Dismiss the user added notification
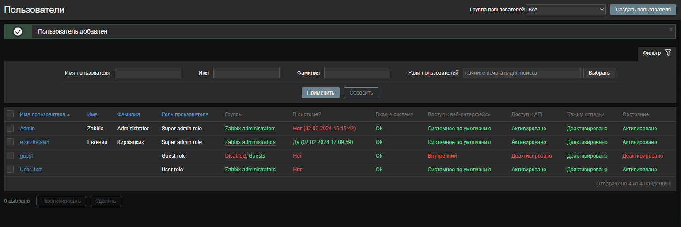This screenshot has height=227, width=681. coord(671,30)
